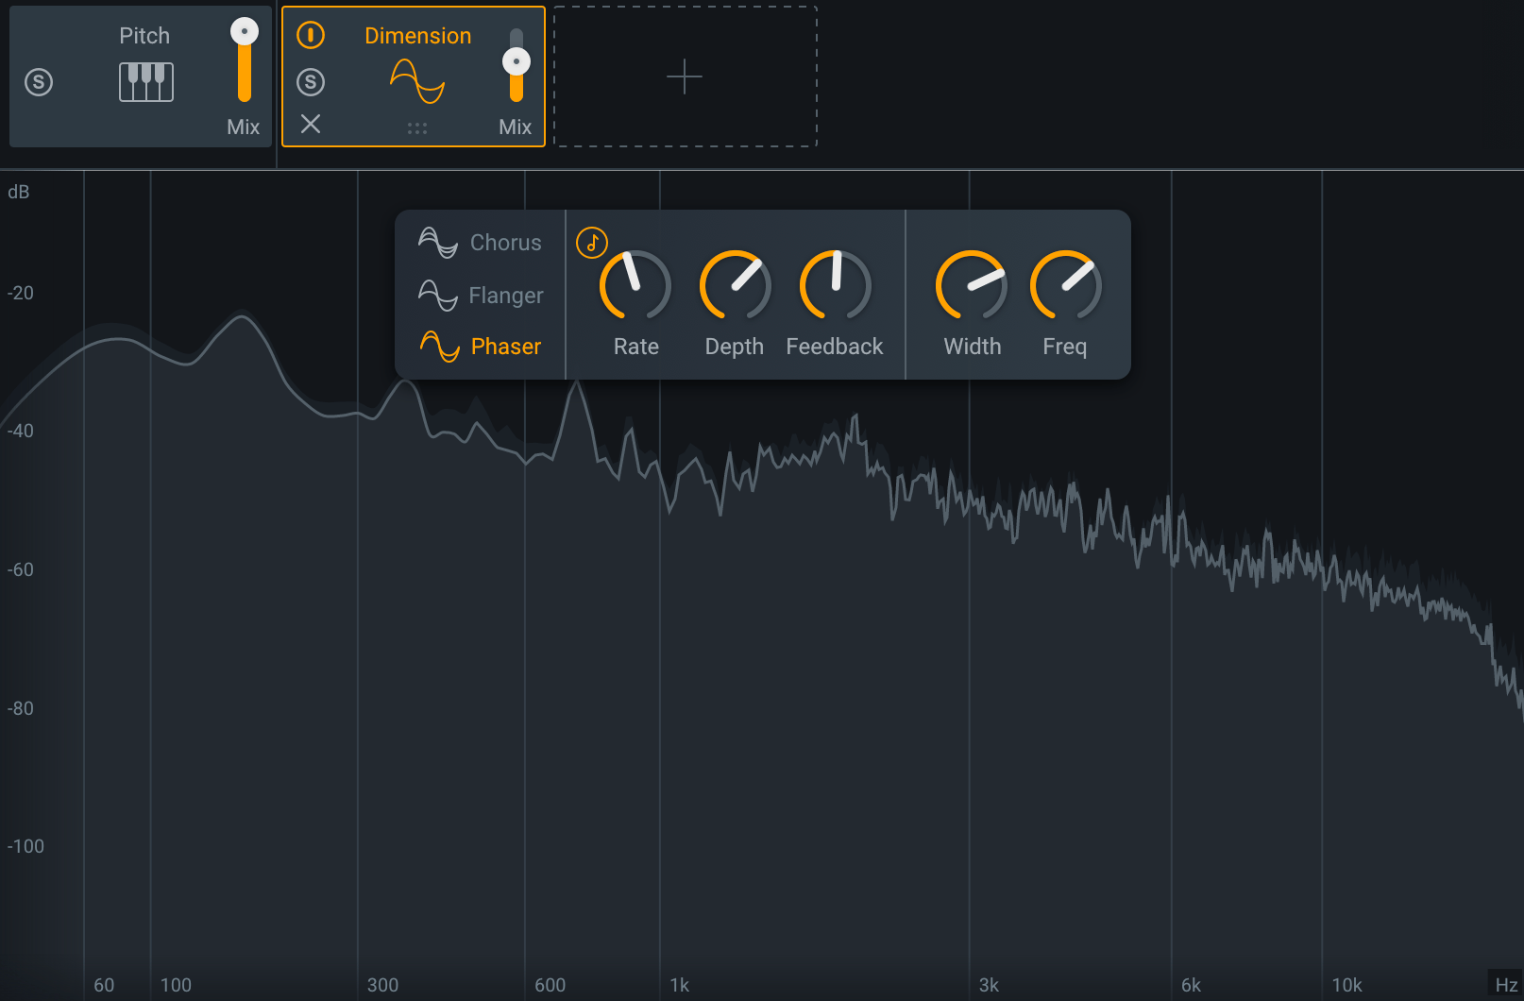The height and width of the screenshot is (1001, 1524).
Task: Click the Dimension waveform icon
Action: click(417, 81)
